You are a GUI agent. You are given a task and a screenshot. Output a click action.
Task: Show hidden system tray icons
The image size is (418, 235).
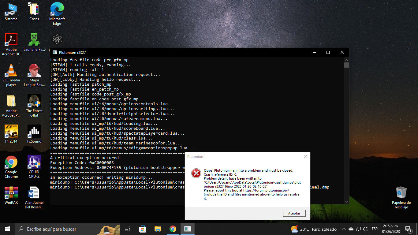tap(344, 229)
